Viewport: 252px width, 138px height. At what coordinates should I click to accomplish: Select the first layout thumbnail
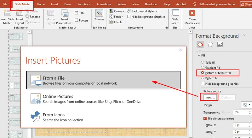coord(16,36)
